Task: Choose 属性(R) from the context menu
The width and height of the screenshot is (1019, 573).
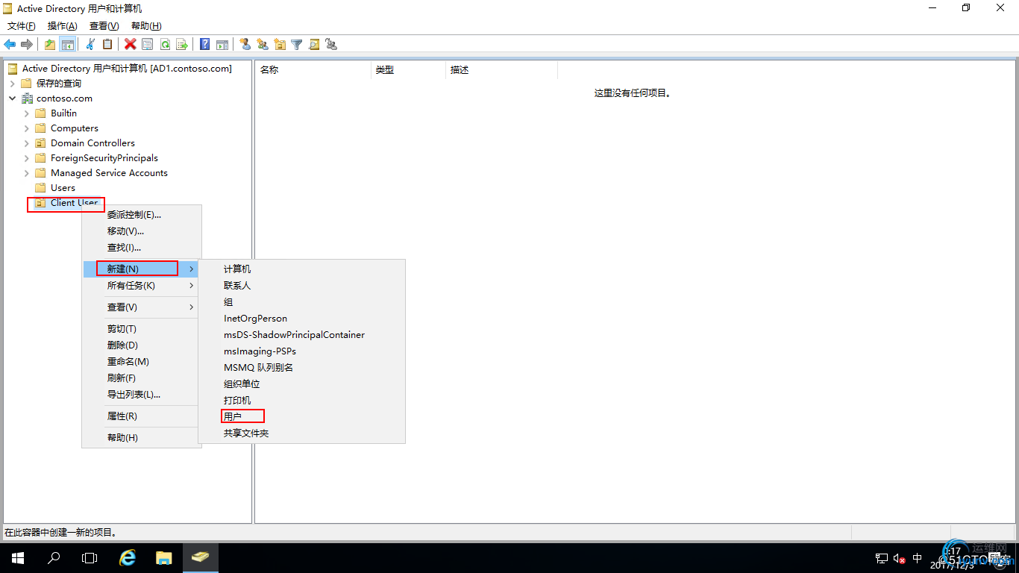Action: [142, 416]
